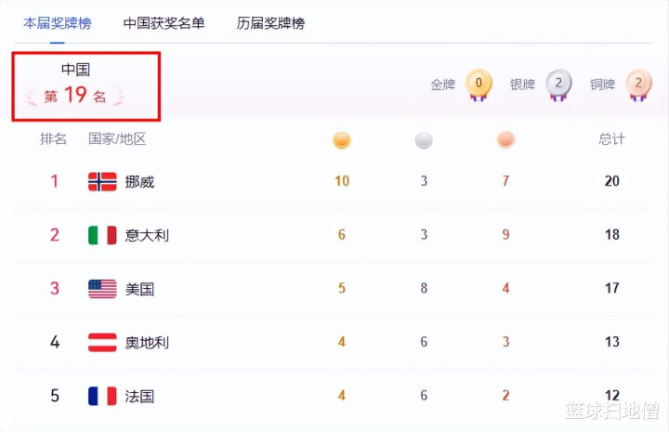
Task: Click the Norway flag icon
Action: click(102, 181)
